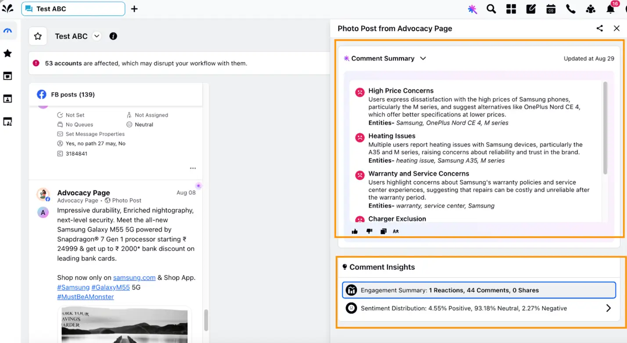Open the three-dot options menu under message properties

click(x=193, y=168)
